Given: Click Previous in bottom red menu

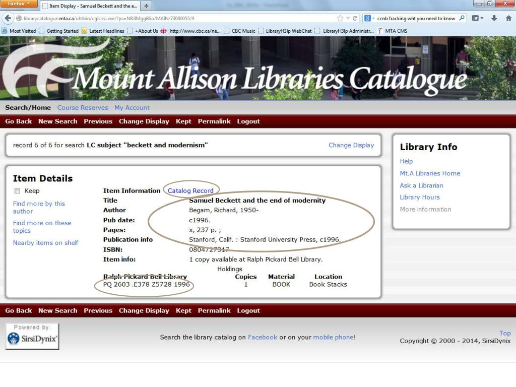Looking at the screenshot, I should click(98, 310).
